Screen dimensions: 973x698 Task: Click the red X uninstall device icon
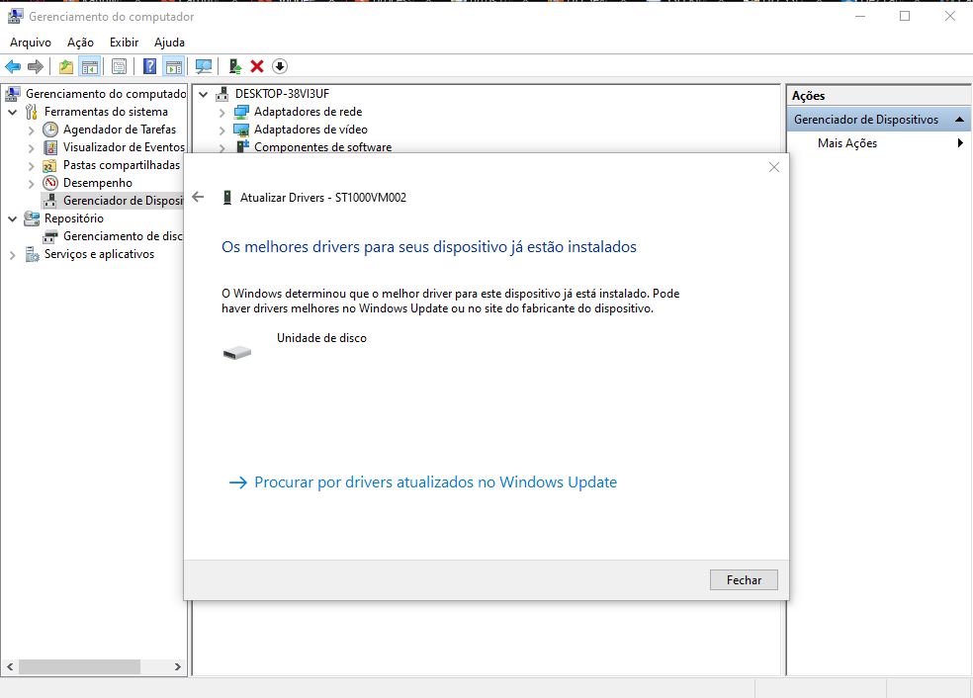coord(257,66)
